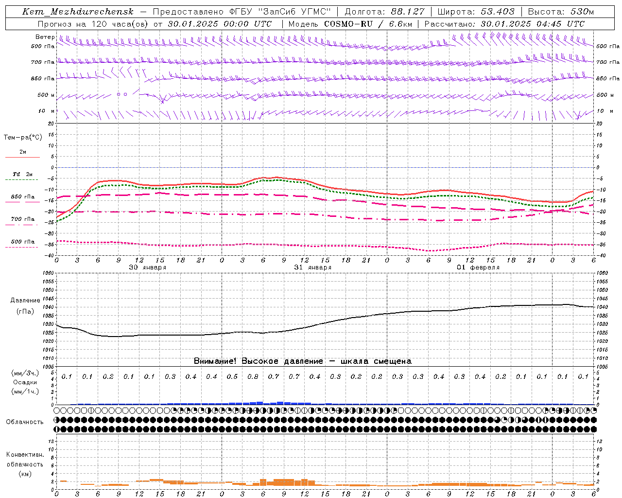Click the '31 января' date label

(312, 267)
